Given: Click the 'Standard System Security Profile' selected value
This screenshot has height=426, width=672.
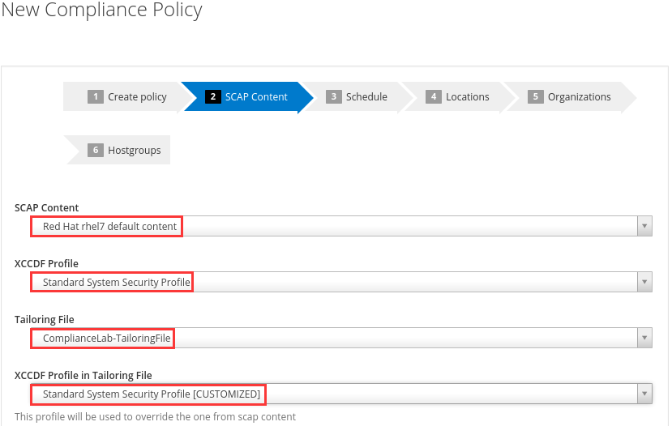Looking at the screenshot, I should click(x=116, y=283).
